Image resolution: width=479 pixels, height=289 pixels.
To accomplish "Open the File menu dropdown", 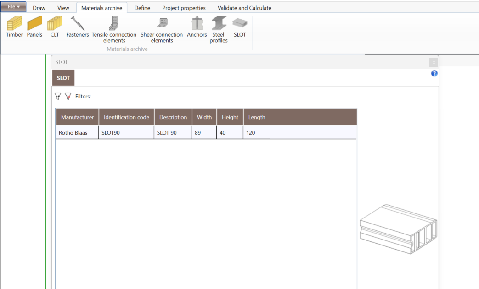I will [13, 7].
